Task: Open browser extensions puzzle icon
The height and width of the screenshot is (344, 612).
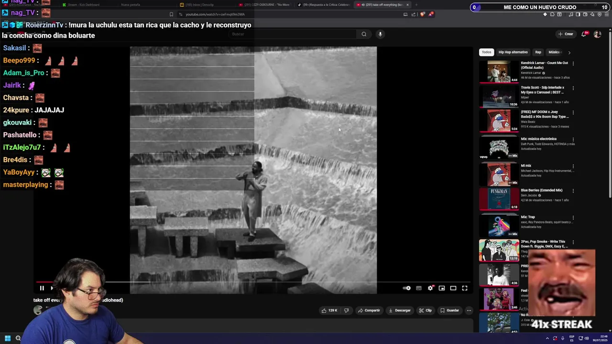Action: (x=552, y=14)
